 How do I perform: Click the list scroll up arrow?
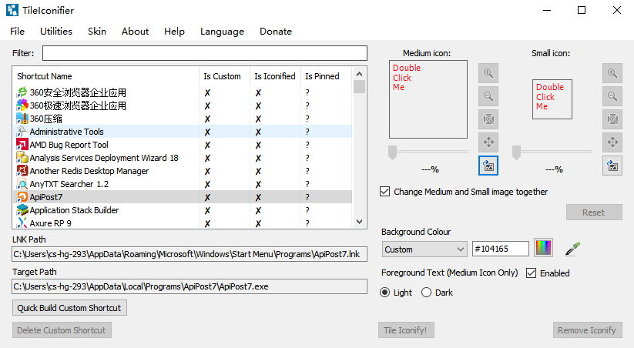click(x=359, y=74)
